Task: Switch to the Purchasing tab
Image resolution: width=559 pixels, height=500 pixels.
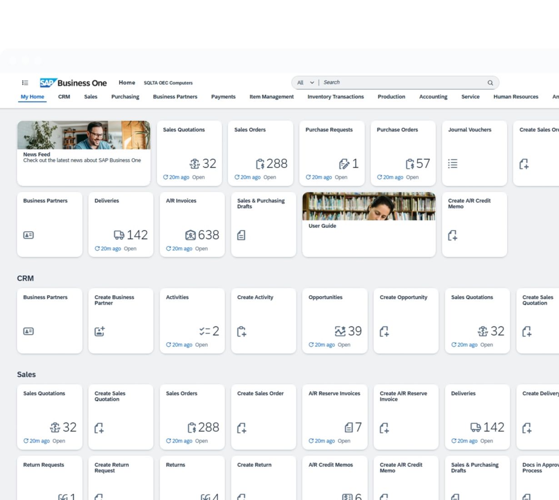Action: point(125,97)
